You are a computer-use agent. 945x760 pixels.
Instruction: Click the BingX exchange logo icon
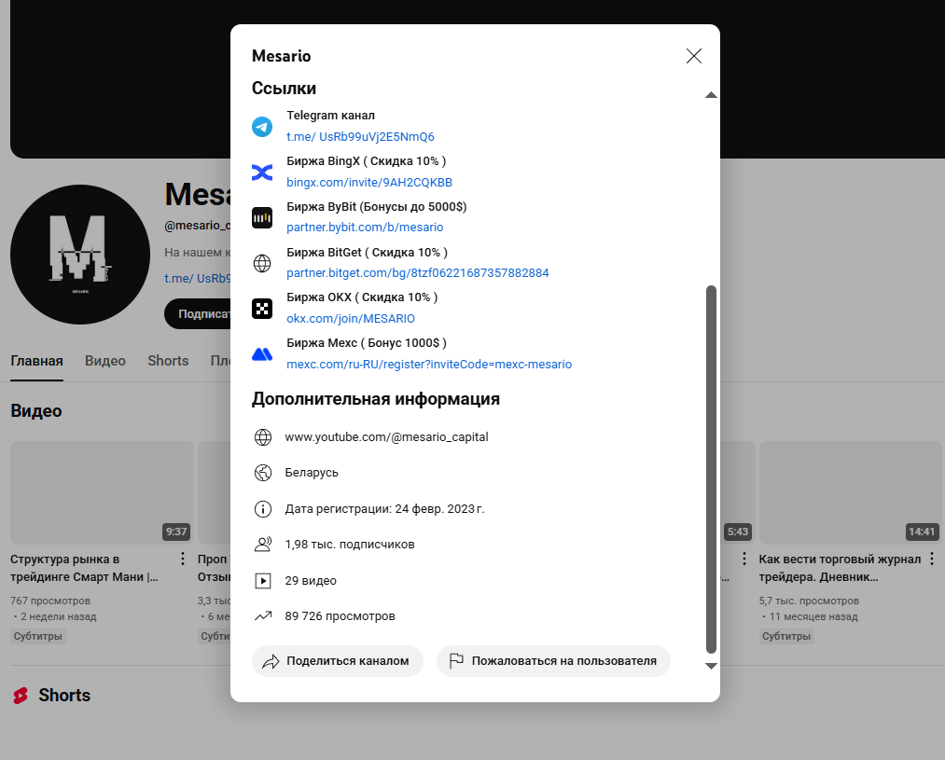(262, 173)
